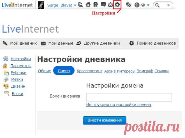Click the glasses icon beside 'Блоки'

coord(7,93)
